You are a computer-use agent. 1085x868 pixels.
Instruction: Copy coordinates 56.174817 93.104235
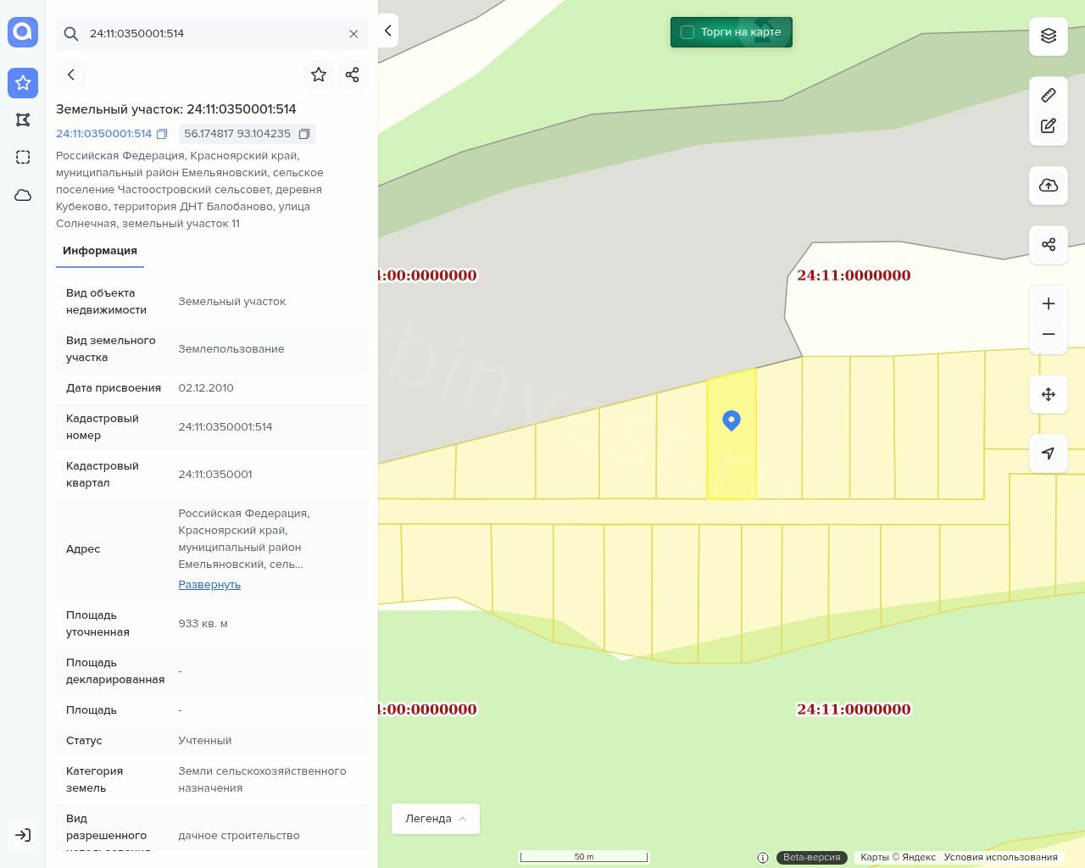304,134
